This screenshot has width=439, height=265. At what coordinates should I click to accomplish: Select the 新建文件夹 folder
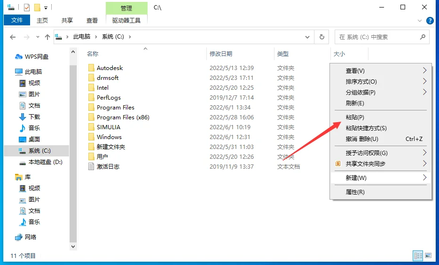click(x=111, y=147)
